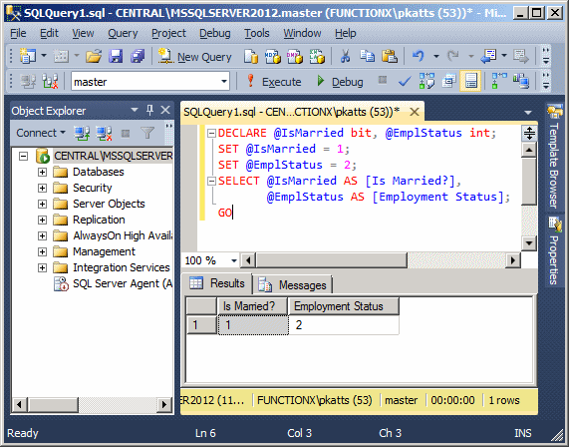
Task: Click the Navigate Forward icon
Action: [521, 56]
